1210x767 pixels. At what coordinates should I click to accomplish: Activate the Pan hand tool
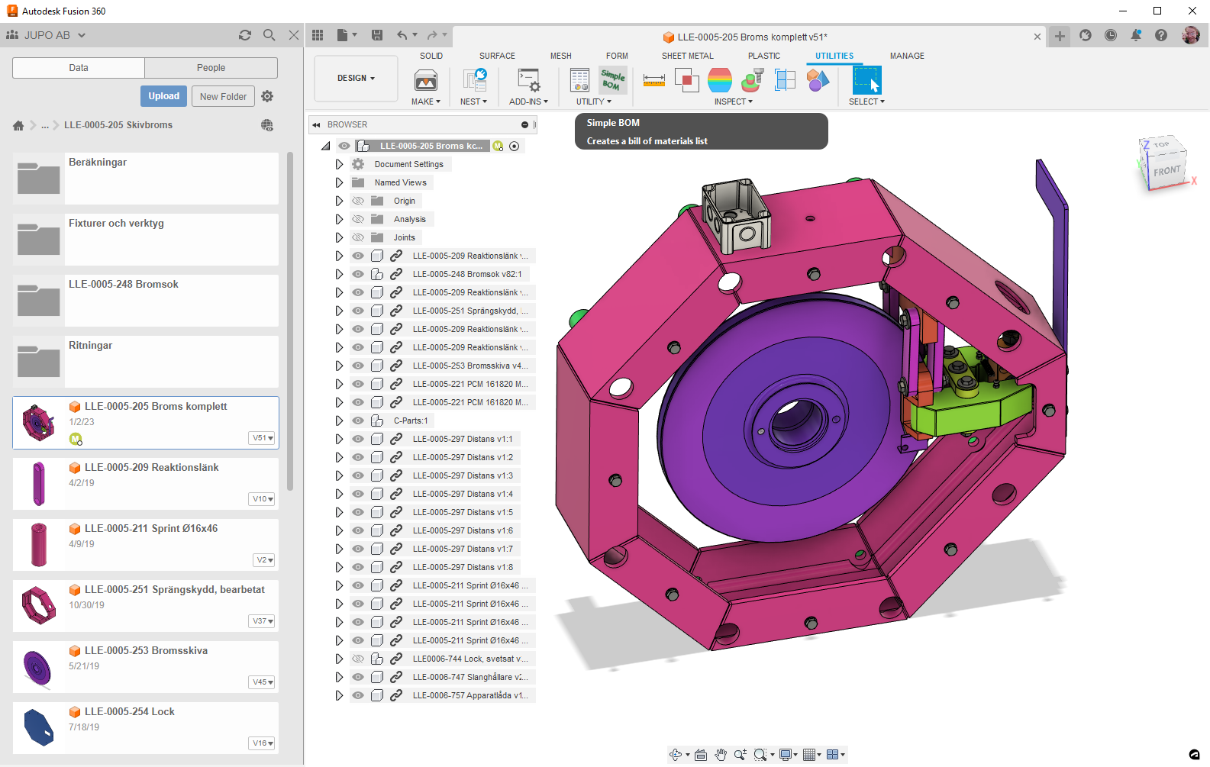click(721, 755)
